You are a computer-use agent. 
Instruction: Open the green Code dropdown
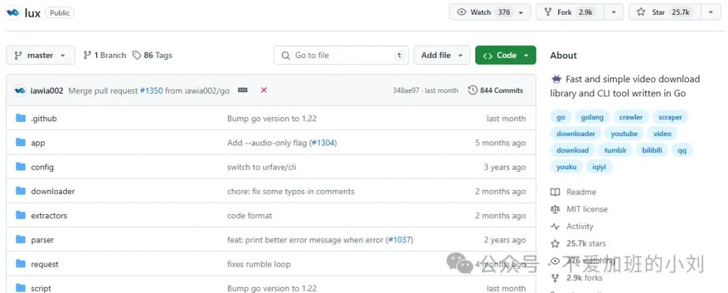[506, 55]
